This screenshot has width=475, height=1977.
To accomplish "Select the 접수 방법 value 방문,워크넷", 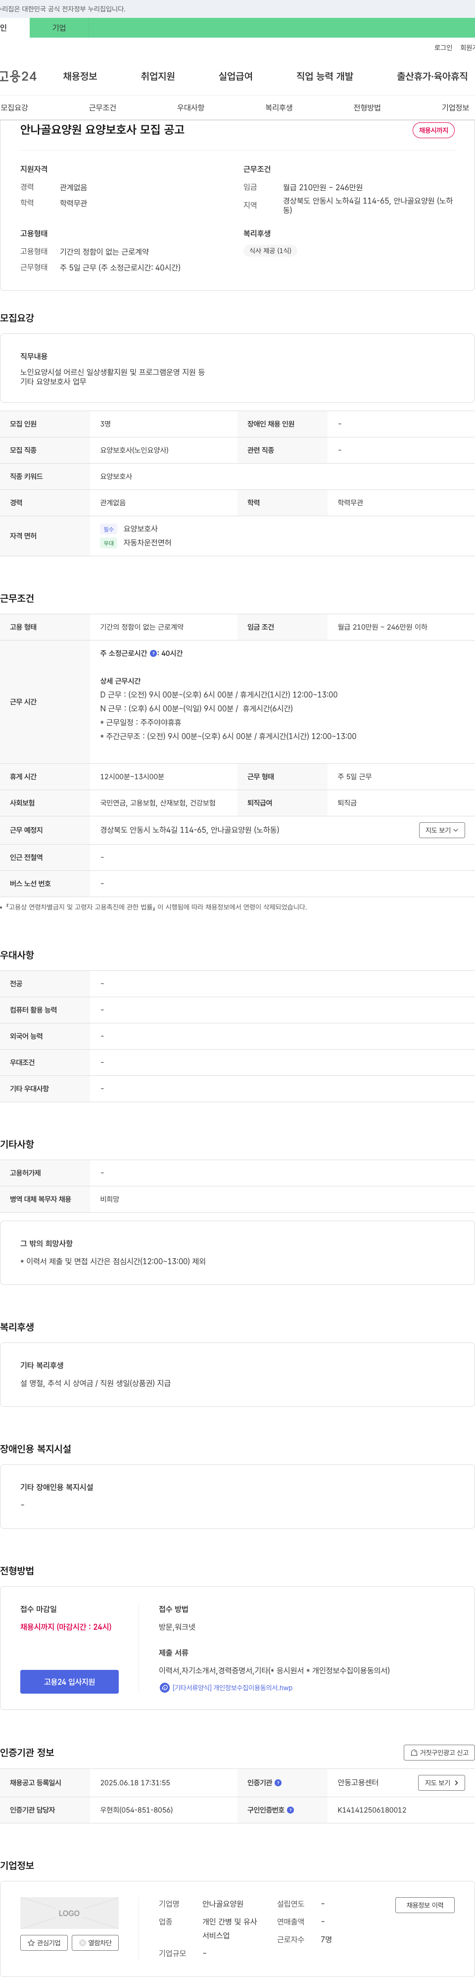I will tap(177, 1626).
